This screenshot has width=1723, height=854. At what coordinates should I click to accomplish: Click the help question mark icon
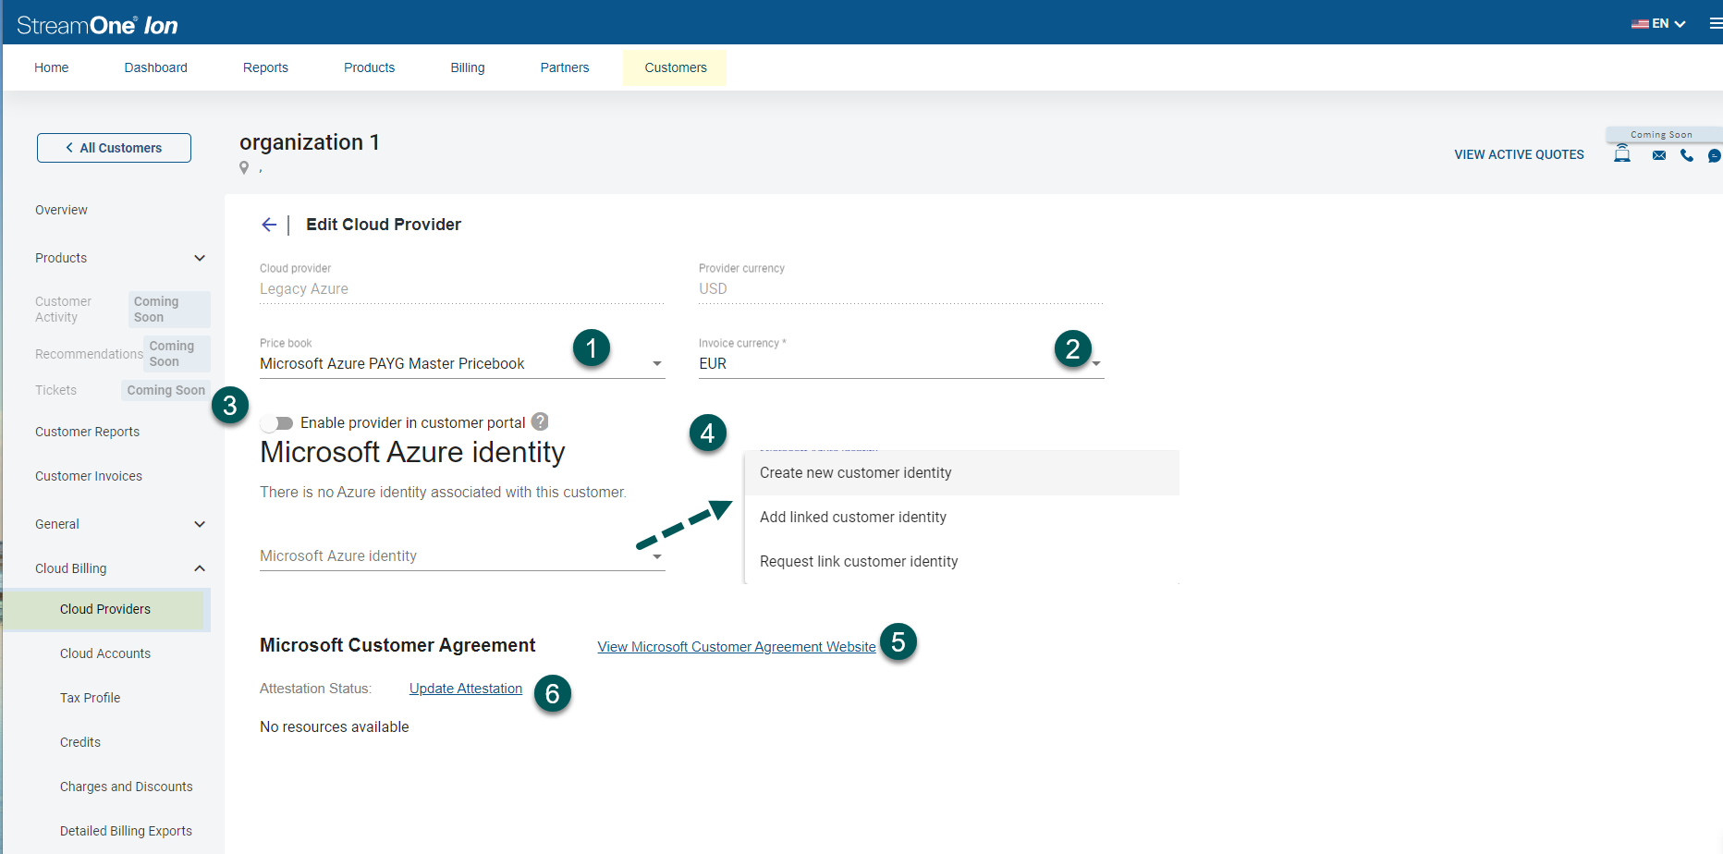540,421
